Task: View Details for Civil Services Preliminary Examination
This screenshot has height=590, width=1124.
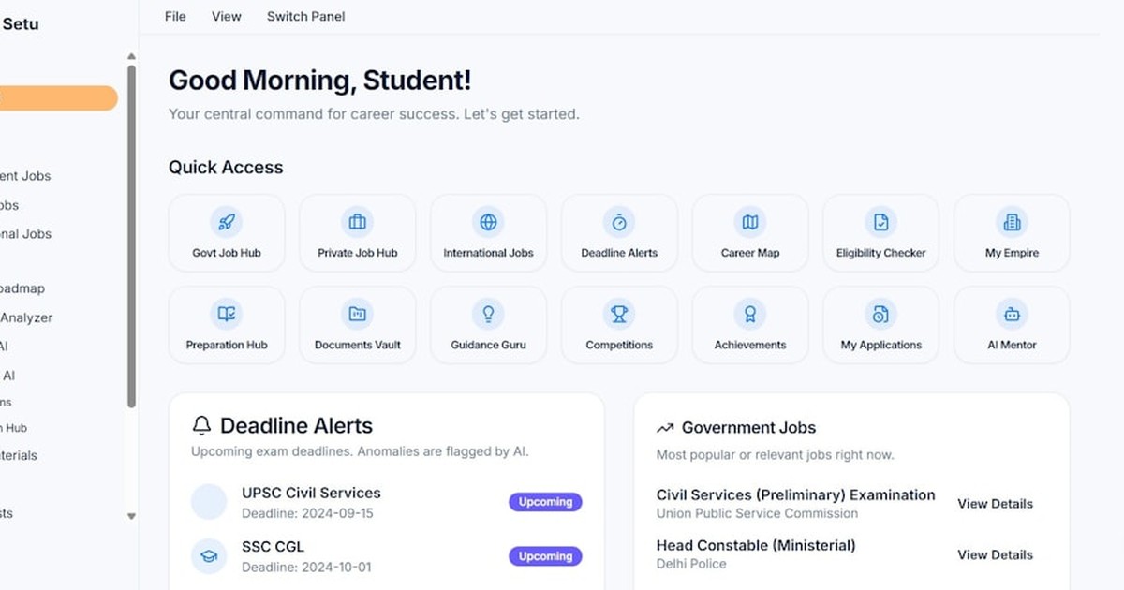Action: pos(995,504)
